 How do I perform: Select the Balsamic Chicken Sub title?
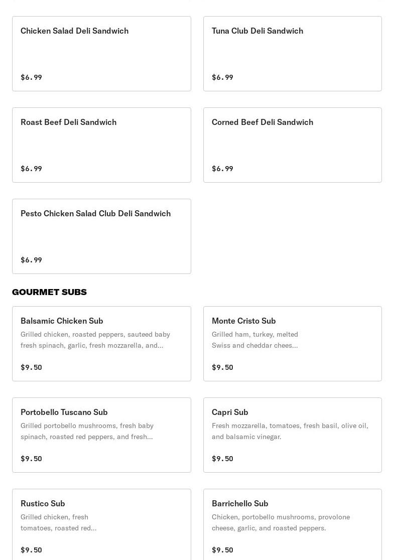pyautogui.click(x=62, y=321)
